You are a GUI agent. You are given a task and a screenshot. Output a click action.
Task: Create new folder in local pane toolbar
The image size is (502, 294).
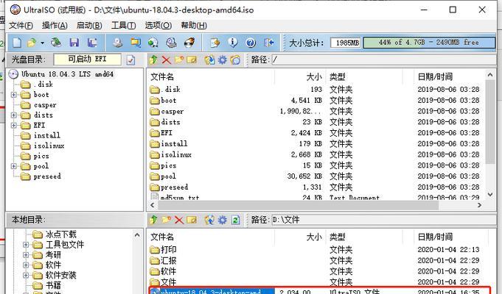(x=166, y=220)
